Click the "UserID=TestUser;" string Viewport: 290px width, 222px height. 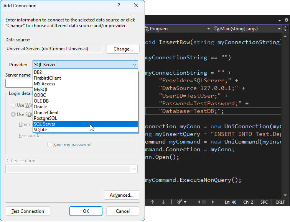coord(190,96)
